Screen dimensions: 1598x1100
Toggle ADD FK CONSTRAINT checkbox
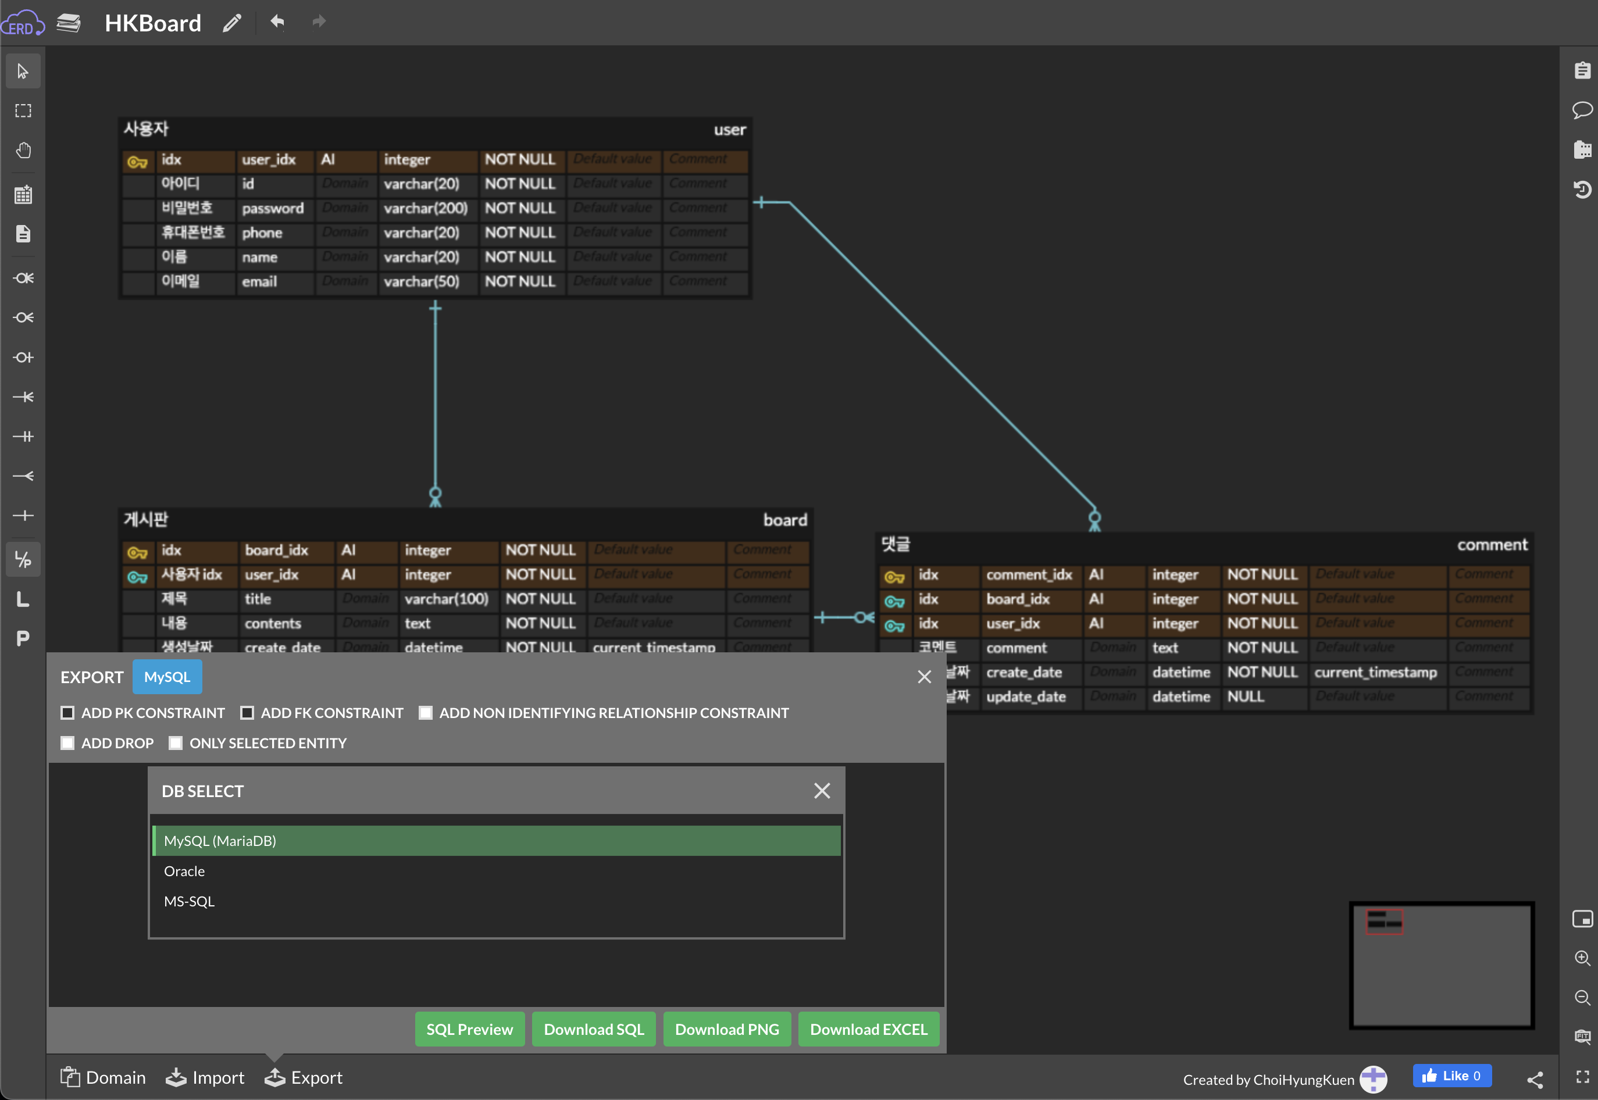pos(247,713)
